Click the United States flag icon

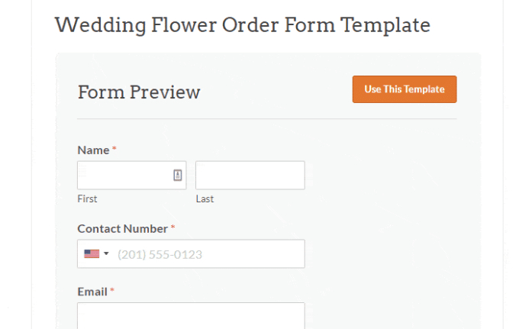(x=92, y=254)
